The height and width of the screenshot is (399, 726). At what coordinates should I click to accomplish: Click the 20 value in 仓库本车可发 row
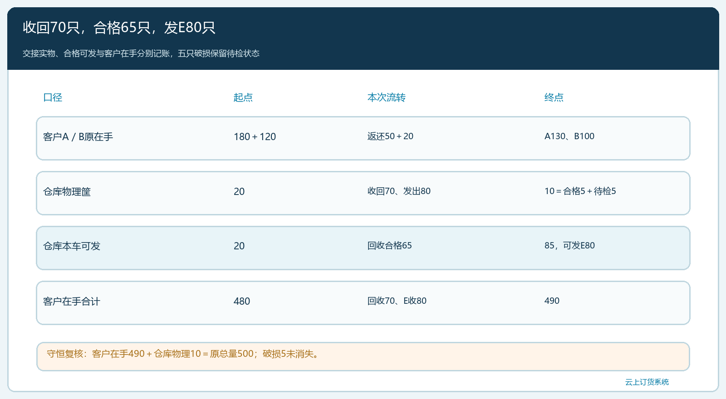pyautogui.click(x=239, y=246)
